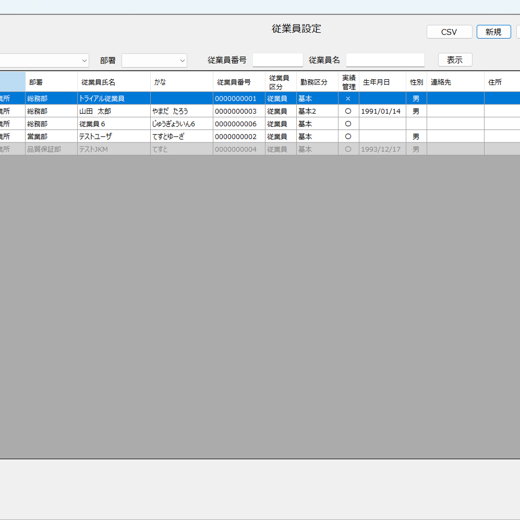Click the 従業員氏名 column header
Screen dimensions: 520x520
click(112, 81)
